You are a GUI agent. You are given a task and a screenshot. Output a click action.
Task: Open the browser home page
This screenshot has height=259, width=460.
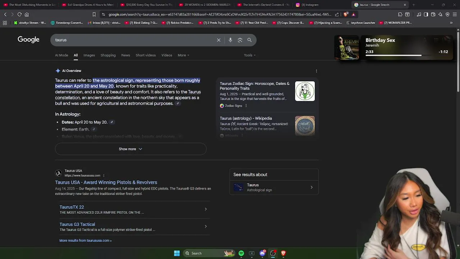coord(27,14)
